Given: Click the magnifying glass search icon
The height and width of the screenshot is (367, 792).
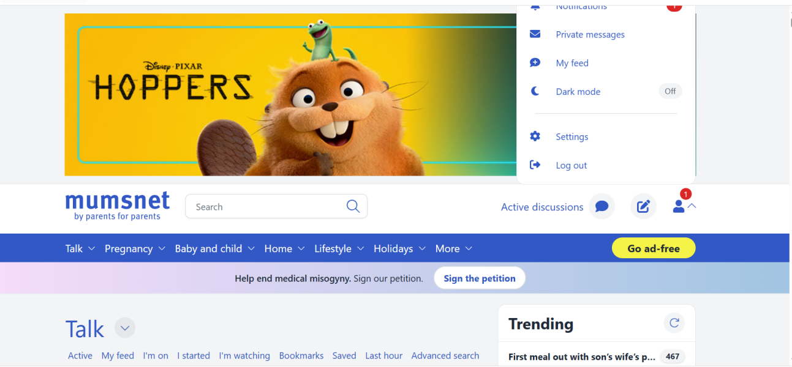Looking at the screenshot, I should 353,206.
